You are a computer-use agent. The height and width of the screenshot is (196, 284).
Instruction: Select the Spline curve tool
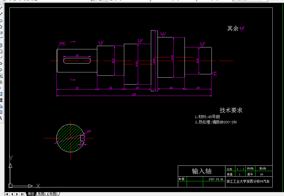tap(1, 57)
